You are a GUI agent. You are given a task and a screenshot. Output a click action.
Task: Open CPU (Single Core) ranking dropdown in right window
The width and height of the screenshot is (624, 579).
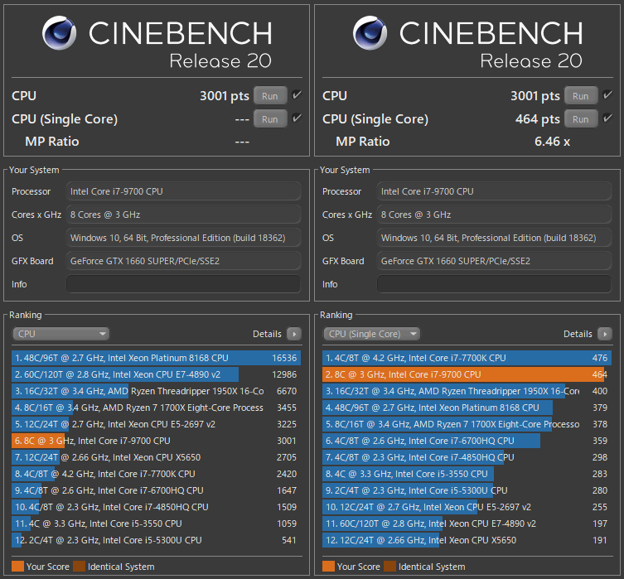tap(371, 334)
